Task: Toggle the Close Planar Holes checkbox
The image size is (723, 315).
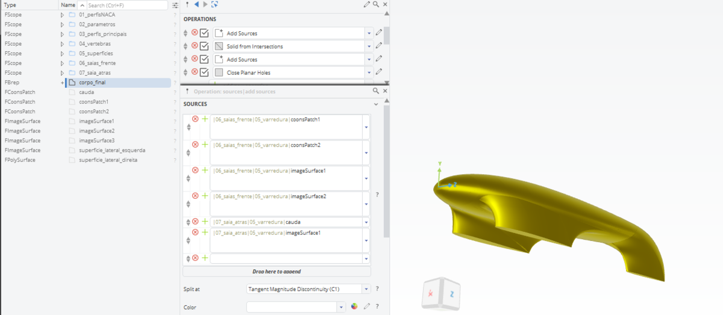Action: (x=204, y=73)
